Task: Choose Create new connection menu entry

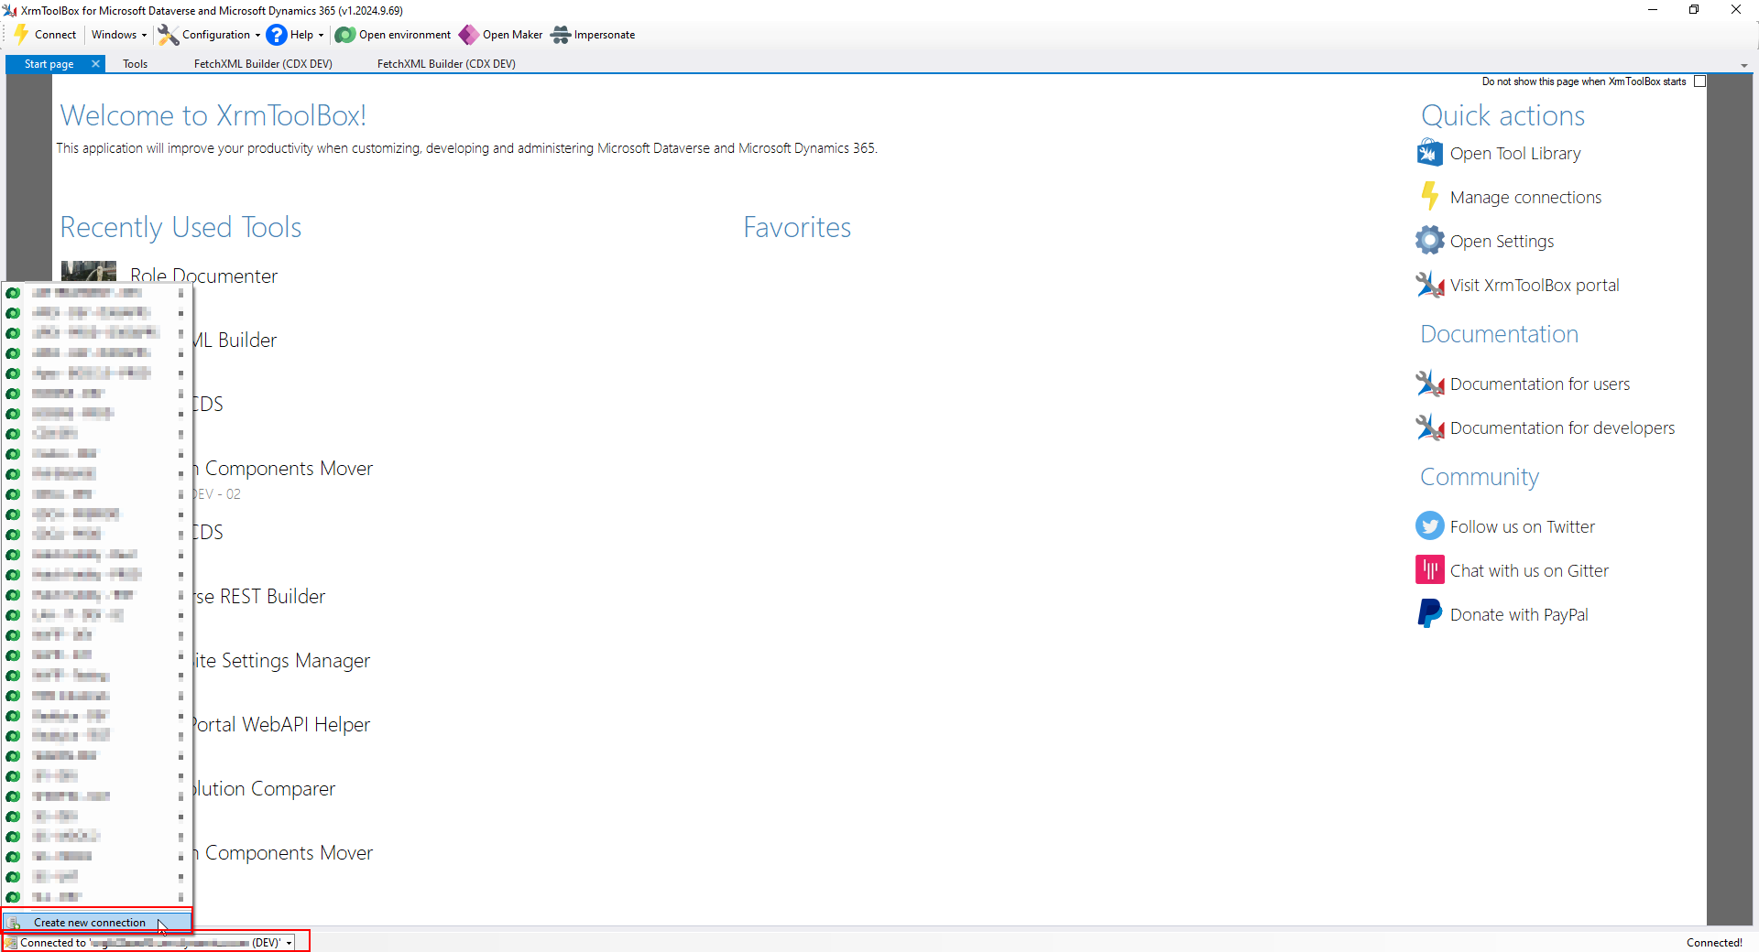Action: (97, 922)
